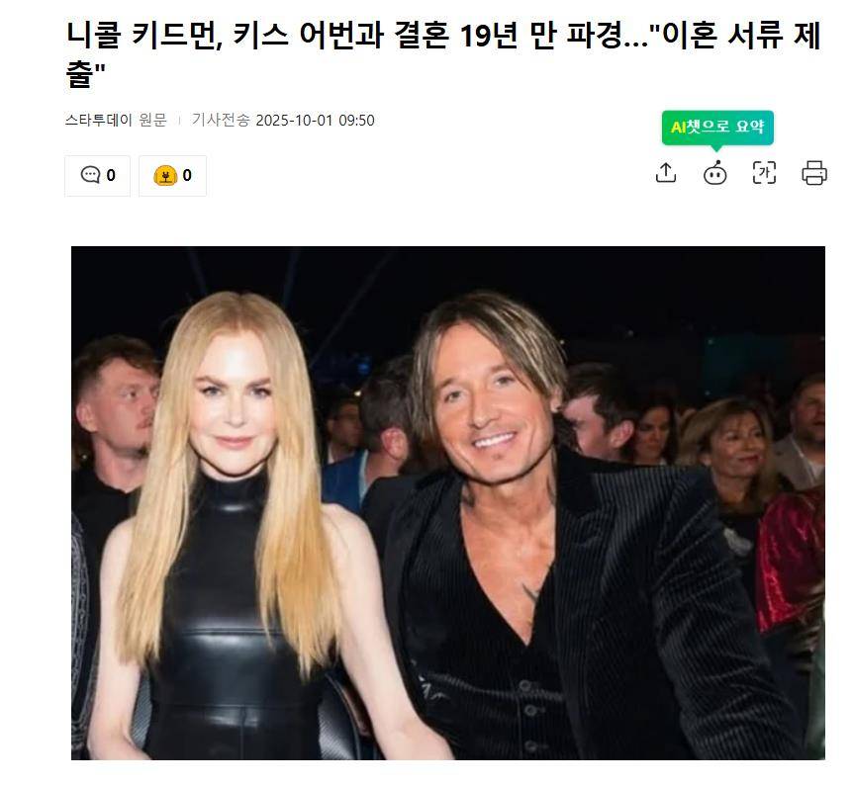Viewport: 853px width, 785px height.
Task: Open the AI chatbot robot icon
Action: coord(714,173)
